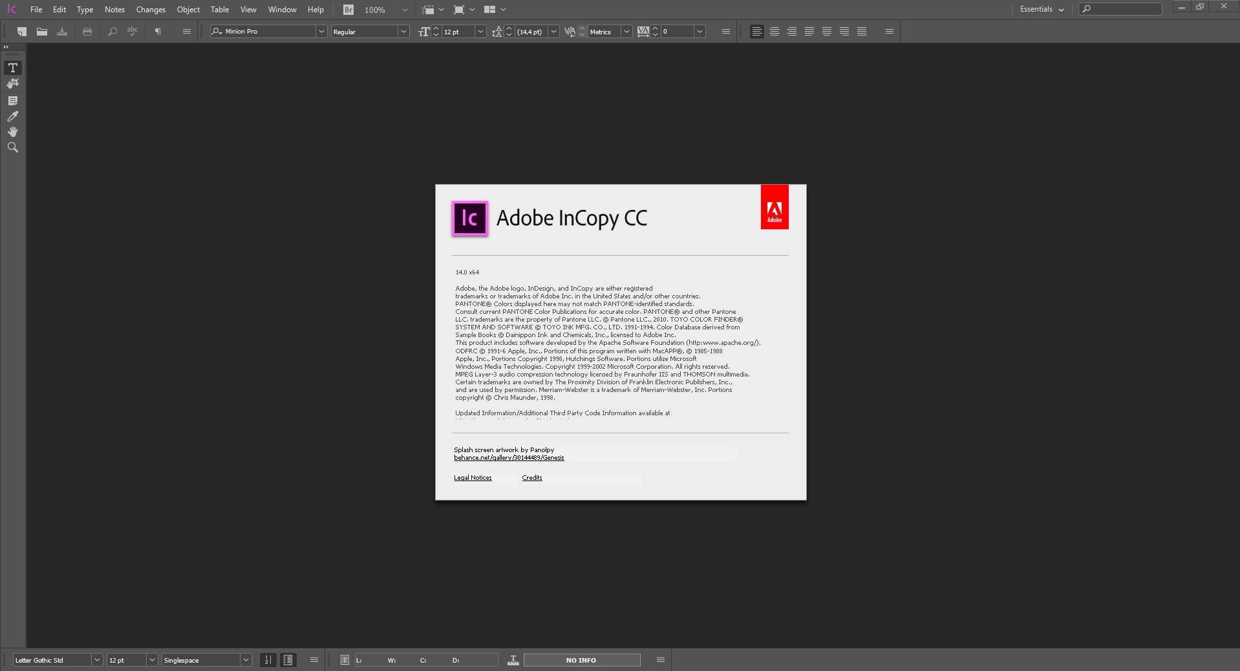Screen dimensions: 1240x671
Task: Create a new document from toolbar
Action: click(x=22, y=31)
